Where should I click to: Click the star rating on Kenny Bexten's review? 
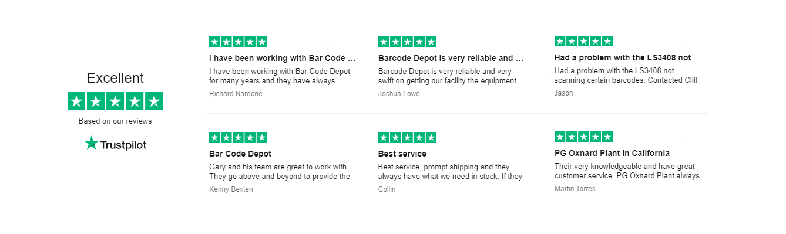pos(238,137)
